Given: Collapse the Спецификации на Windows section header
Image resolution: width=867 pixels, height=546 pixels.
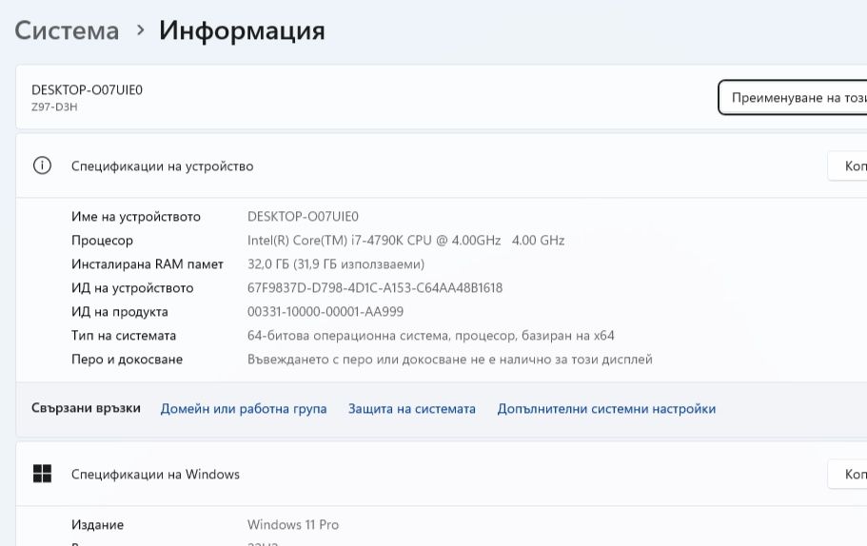Looking at the screenshot, I should pos(442,474).
